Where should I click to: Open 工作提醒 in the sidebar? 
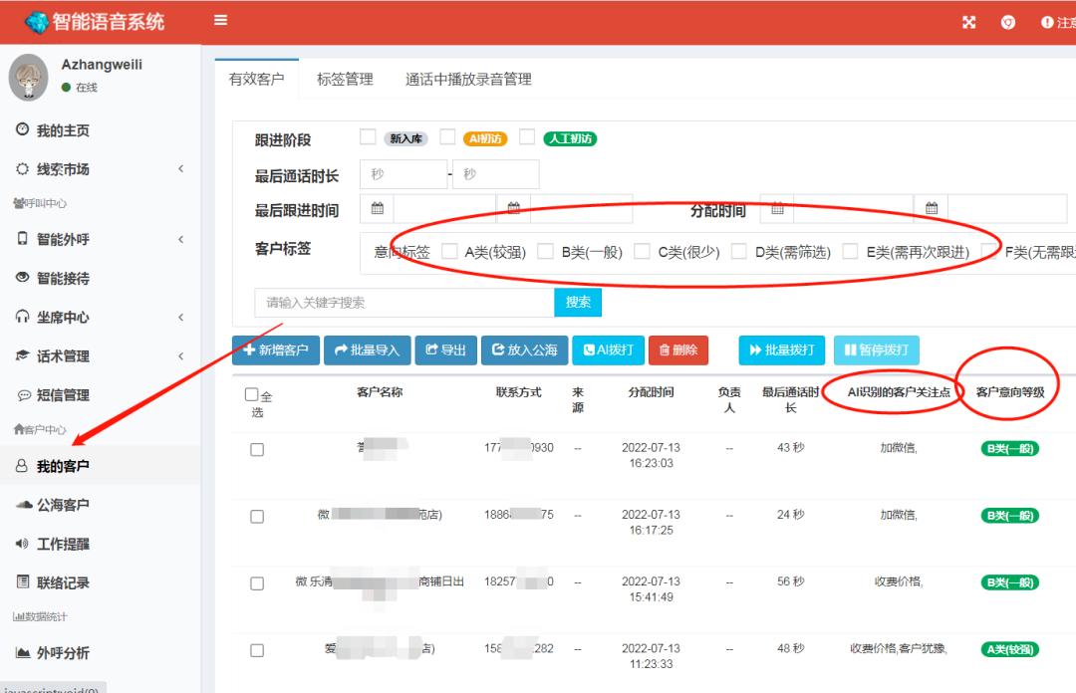coord(62,544)
